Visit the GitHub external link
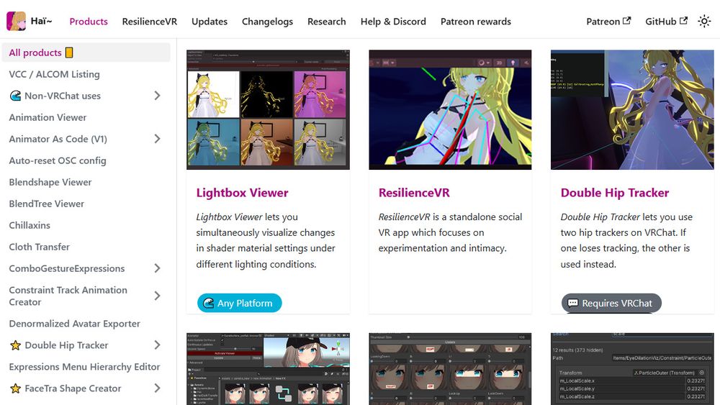This screenshot has height=405, width=720. pos(666,22)
